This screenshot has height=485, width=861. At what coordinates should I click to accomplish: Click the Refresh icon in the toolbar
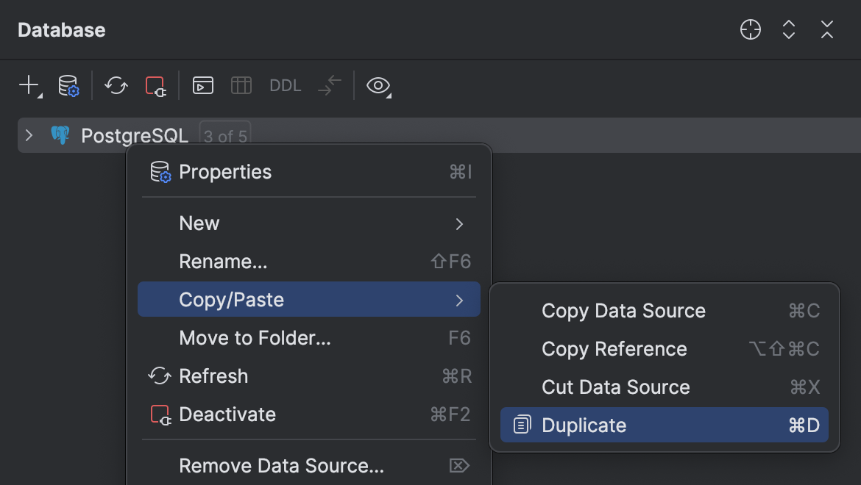click(116, 86)
